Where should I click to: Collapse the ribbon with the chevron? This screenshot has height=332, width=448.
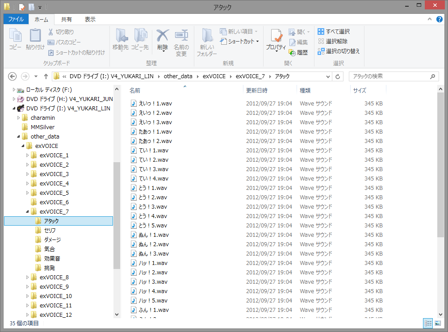[x=429, y=19]
